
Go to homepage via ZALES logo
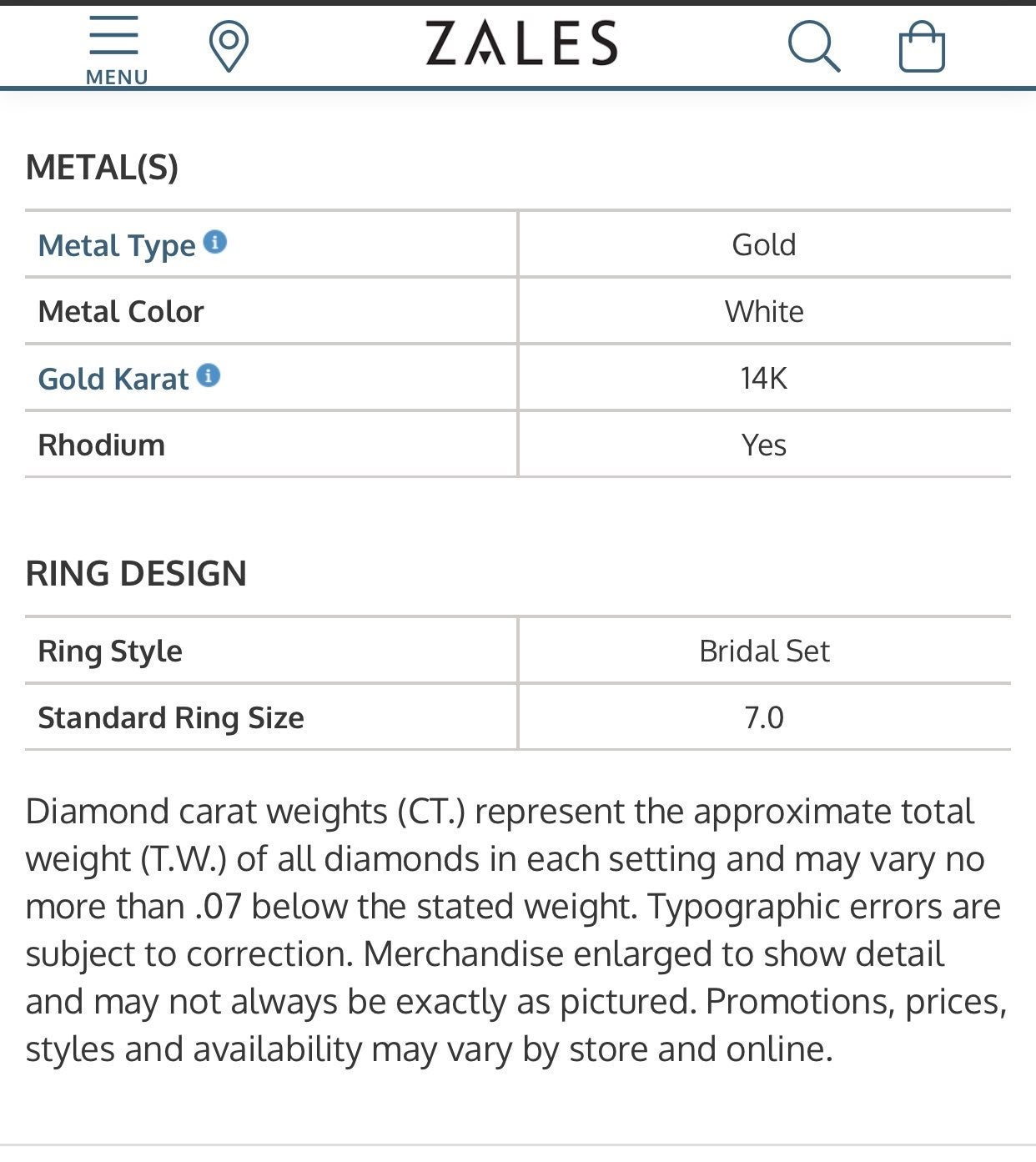[x=521, y=43]
